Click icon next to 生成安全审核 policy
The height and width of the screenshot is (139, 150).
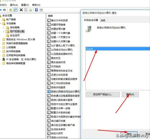(49, 129)
